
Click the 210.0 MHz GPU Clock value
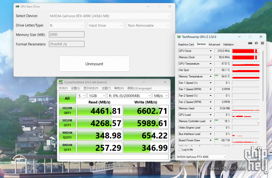(222, 51)
